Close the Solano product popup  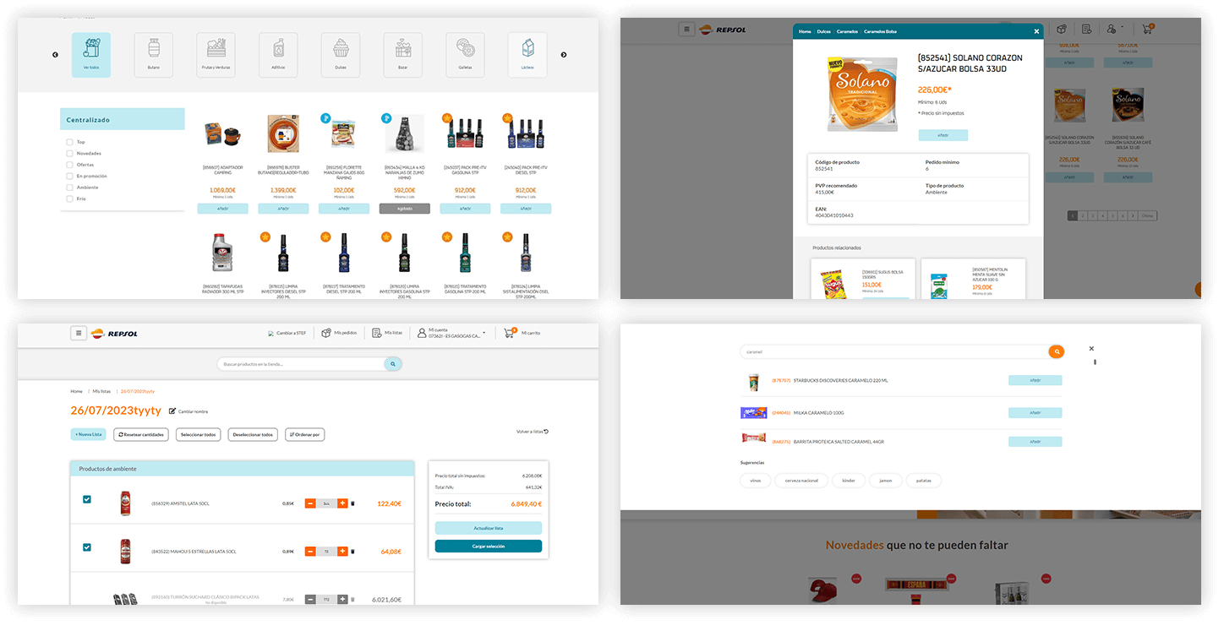pyautogui.click(x=1036, y=31)
